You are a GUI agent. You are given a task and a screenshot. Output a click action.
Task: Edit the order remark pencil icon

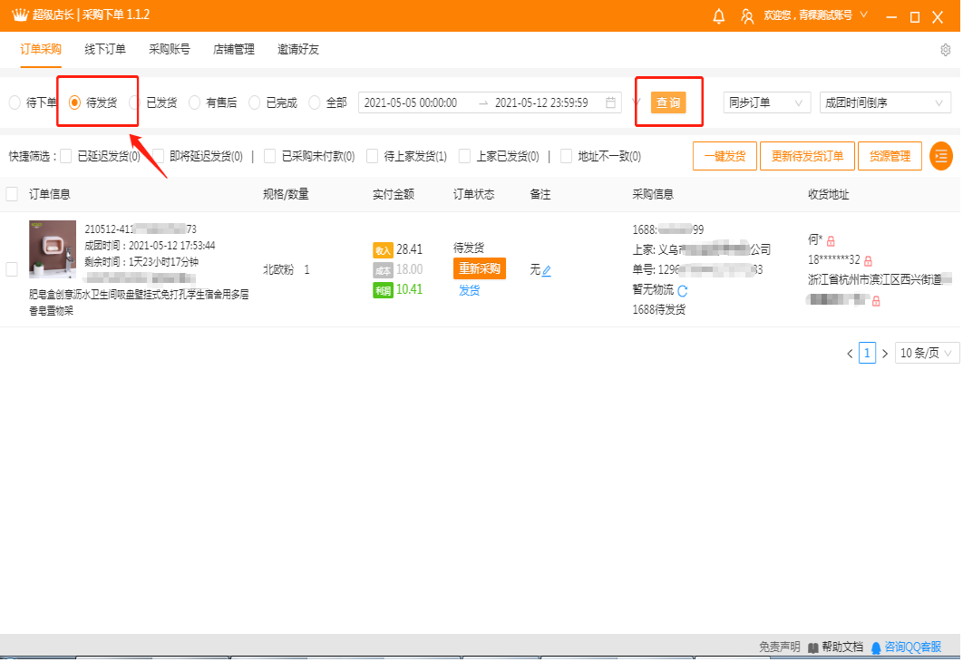coord(547,270)
